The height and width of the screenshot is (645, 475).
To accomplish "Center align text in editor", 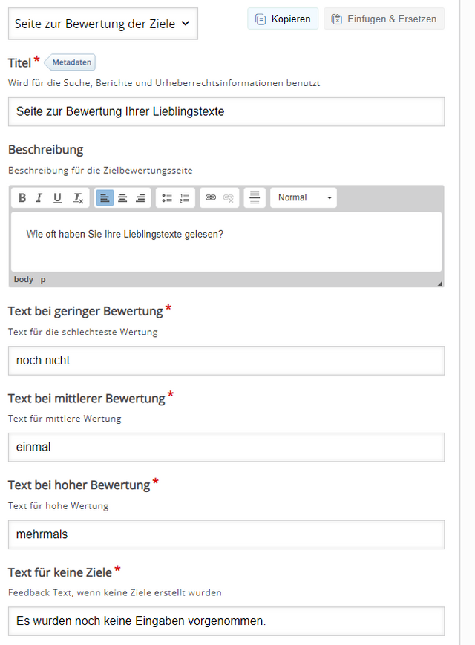I will 122,198.
